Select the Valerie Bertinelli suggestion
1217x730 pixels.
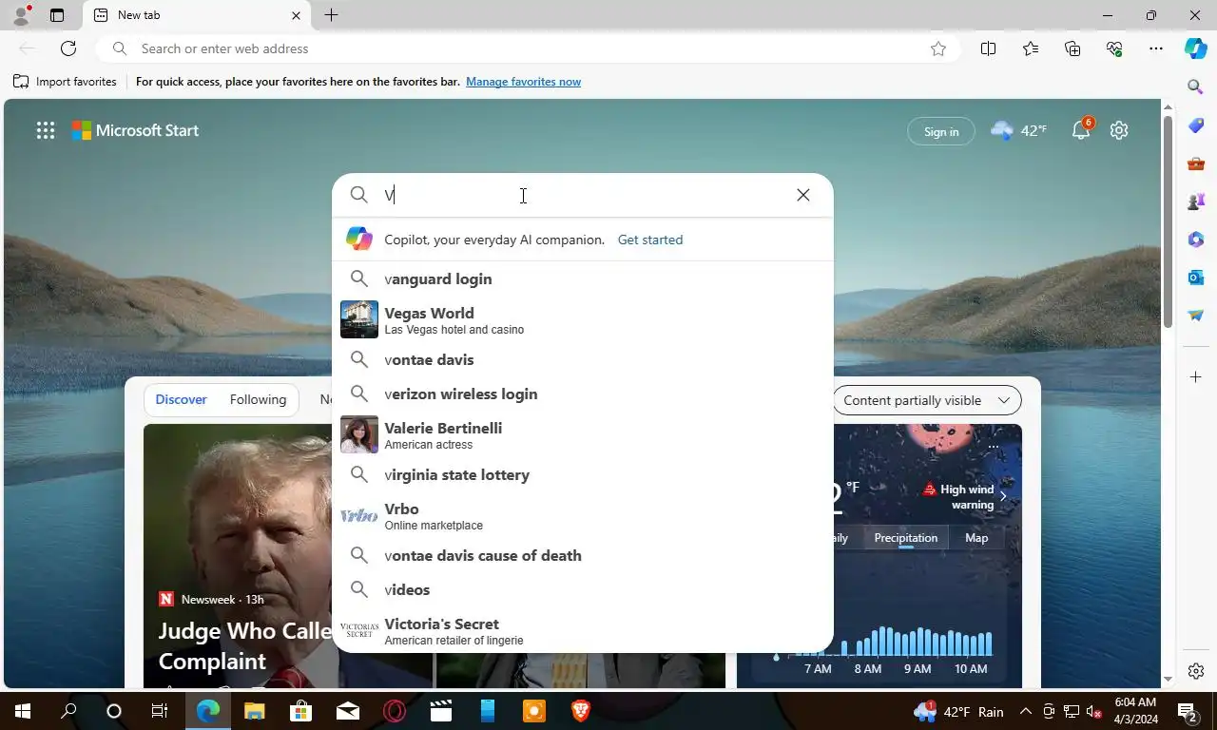click(x=582, y=435)
